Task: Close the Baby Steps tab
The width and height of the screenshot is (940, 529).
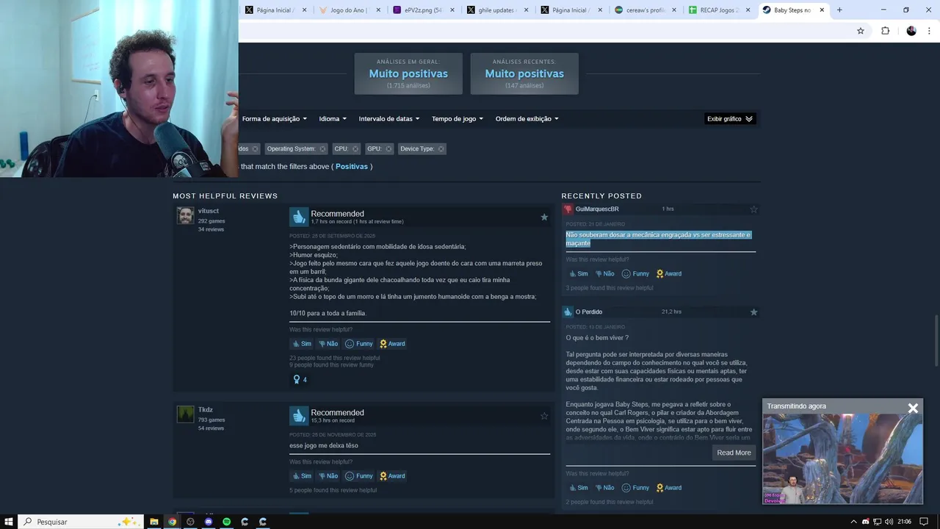Action: coord(822,10)
